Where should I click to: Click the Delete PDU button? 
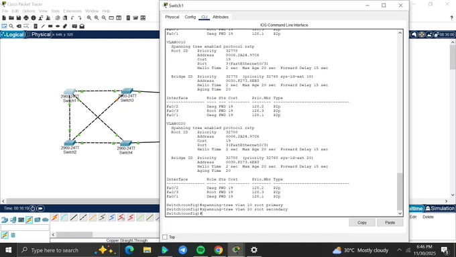click(x=428, y=217)
